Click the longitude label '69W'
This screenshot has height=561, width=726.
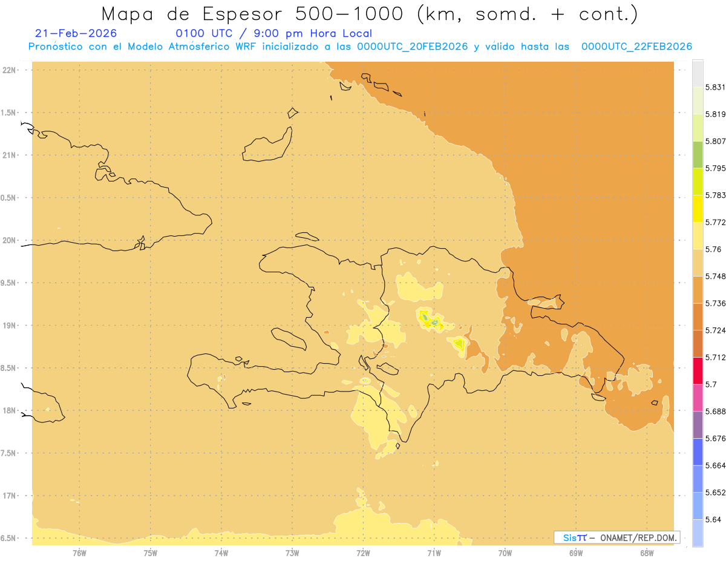point(576,553)
